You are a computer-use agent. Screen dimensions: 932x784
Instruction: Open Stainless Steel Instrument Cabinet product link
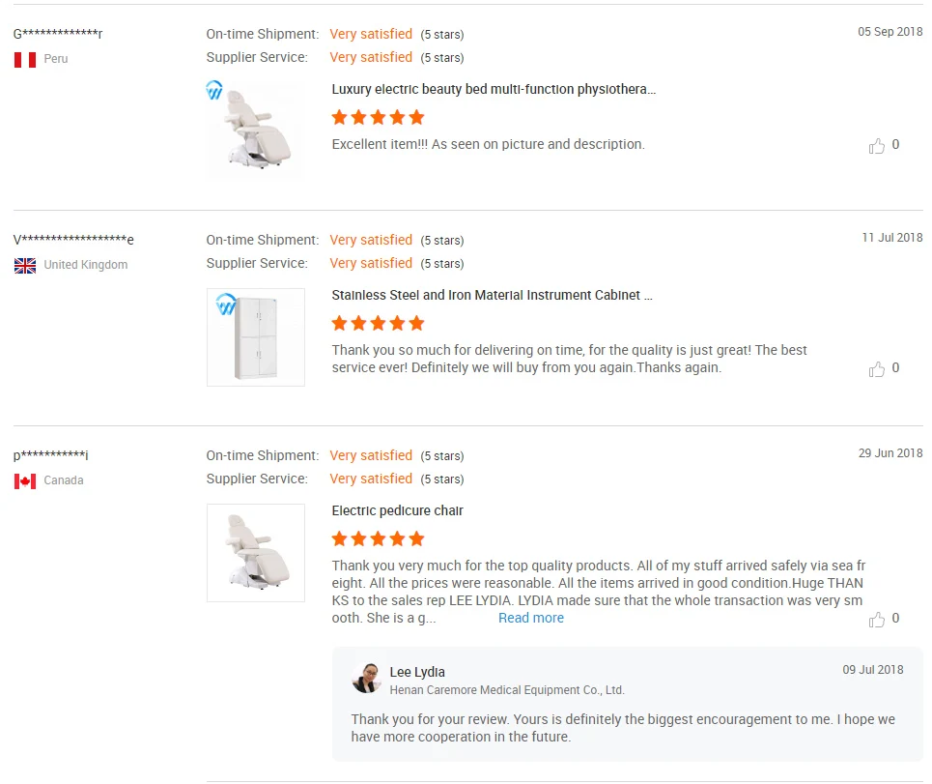492,296
